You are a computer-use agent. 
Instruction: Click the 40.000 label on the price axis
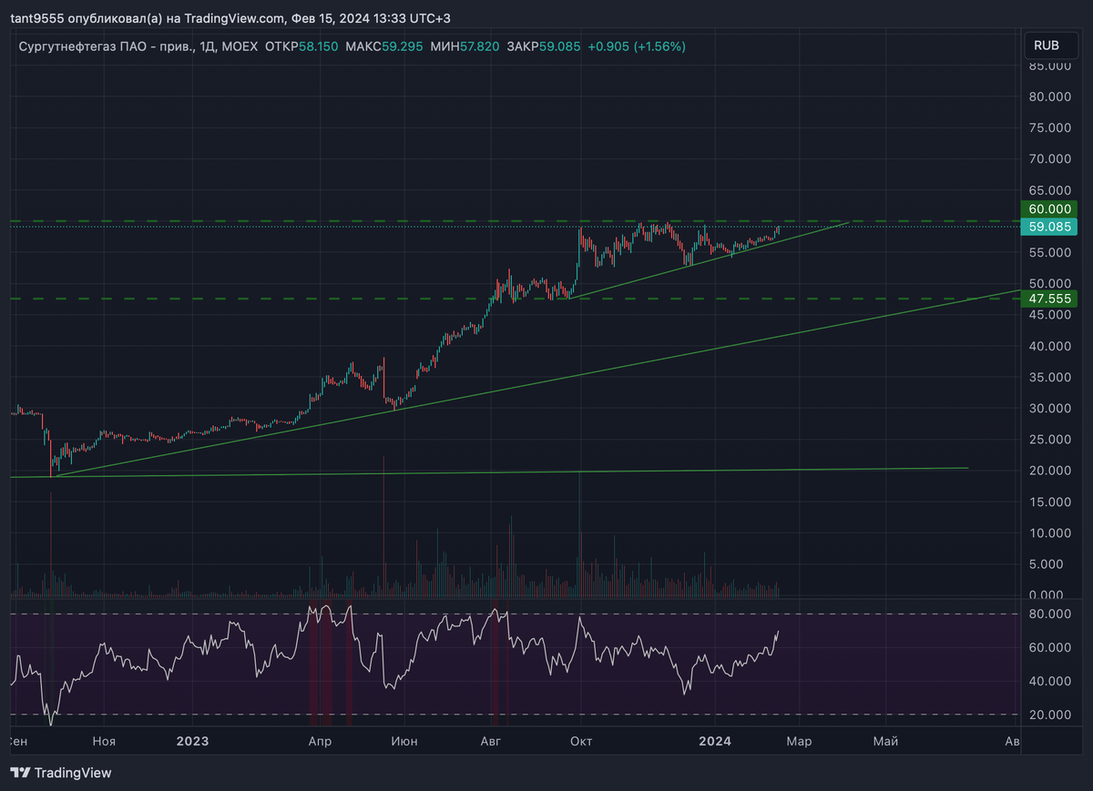tap(1048, 346)
